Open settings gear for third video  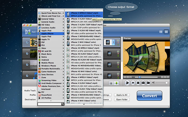(x=118, y=63)
